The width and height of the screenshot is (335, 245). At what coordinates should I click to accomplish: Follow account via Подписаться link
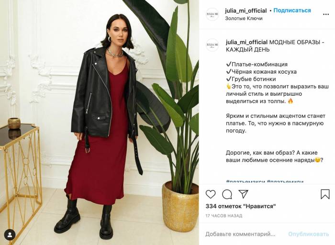coord(292,11)
